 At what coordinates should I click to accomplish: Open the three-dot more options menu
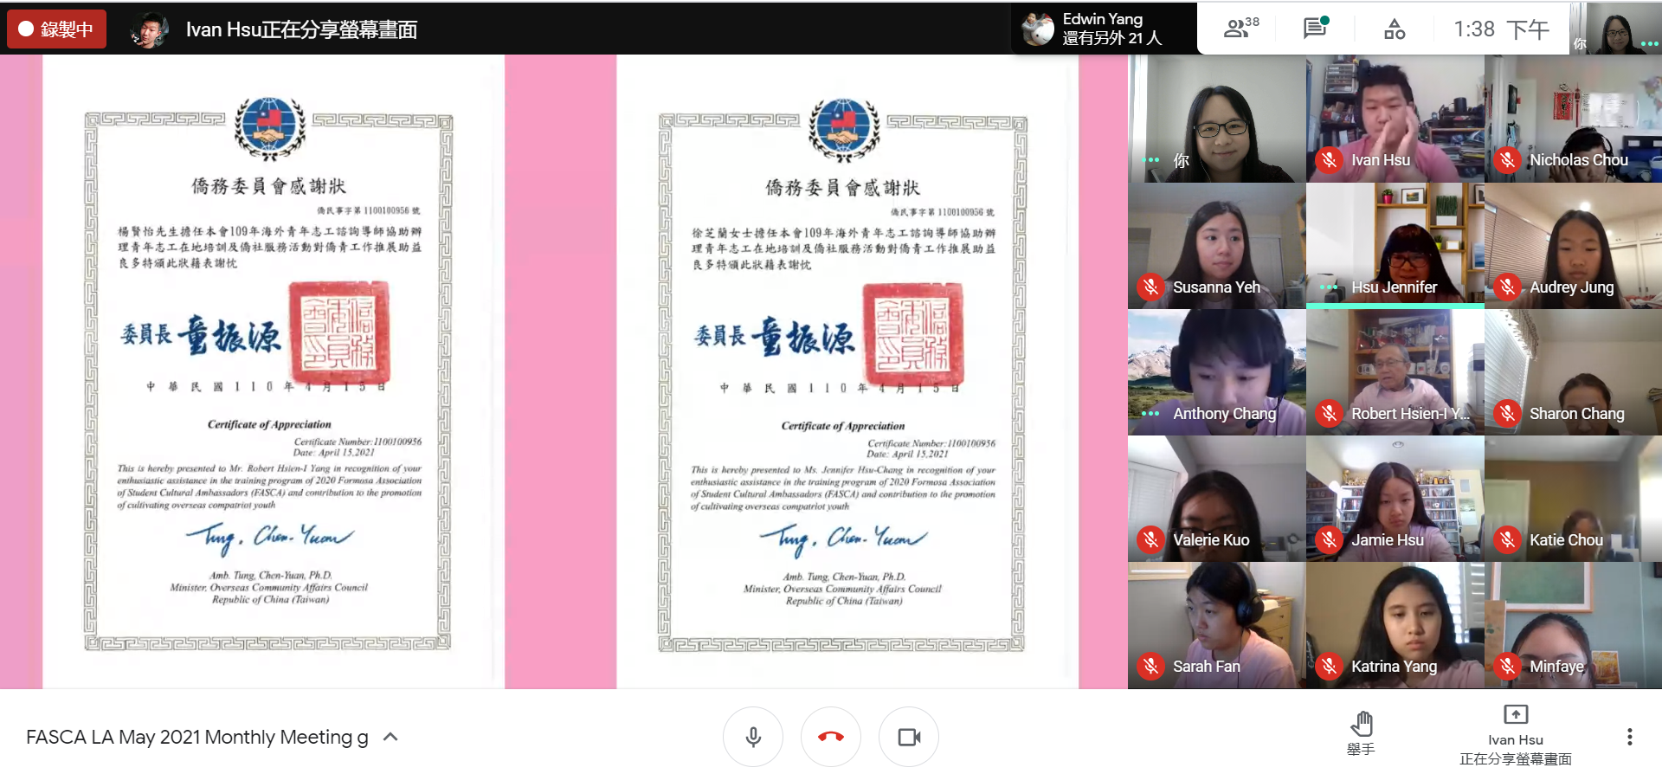pos(1629,737)
